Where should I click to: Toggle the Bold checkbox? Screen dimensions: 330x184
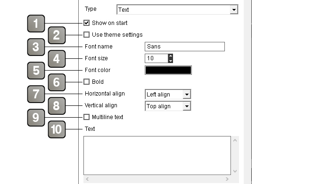coord(86,82)
